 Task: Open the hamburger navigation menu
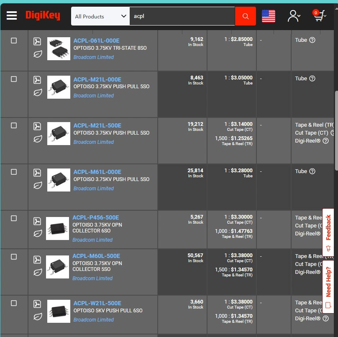pos(12,15)
